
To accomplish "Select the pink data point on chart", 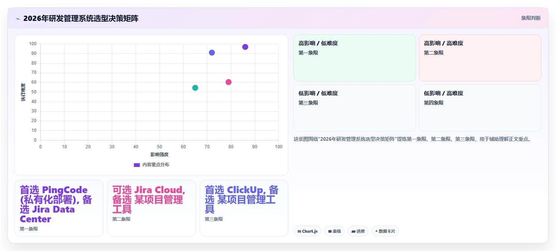I will coord(229,82).
